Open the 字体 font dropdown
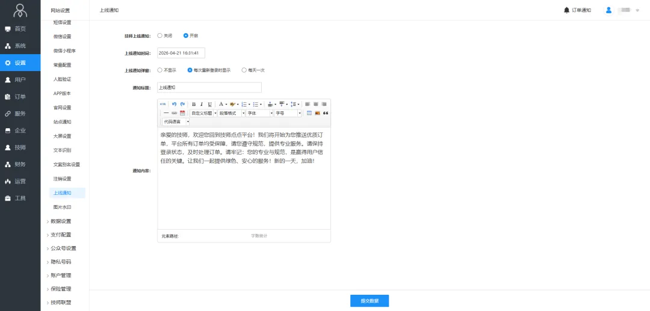 pos(259,113)
